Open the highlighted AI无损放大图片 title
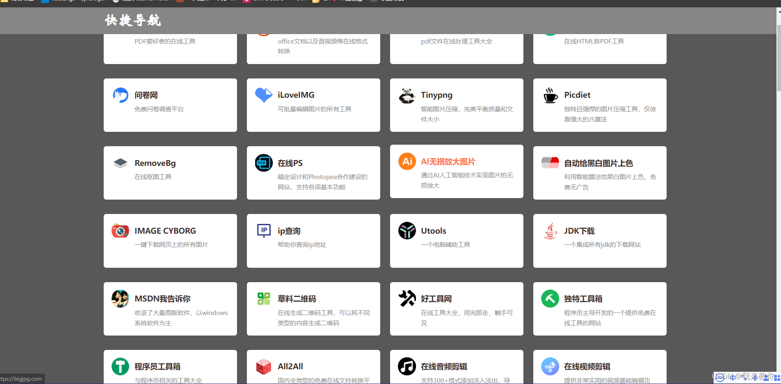This screenshot has height=384, width=781. pyautogui.click(x=448, y=161)
